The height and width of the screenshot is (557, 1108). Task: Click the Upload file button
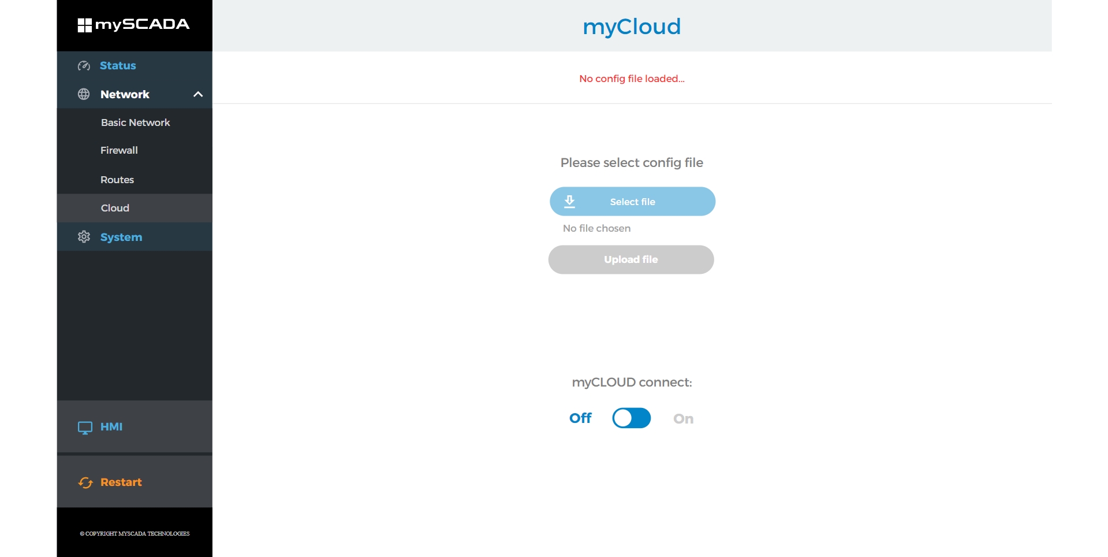click(631, 259)
